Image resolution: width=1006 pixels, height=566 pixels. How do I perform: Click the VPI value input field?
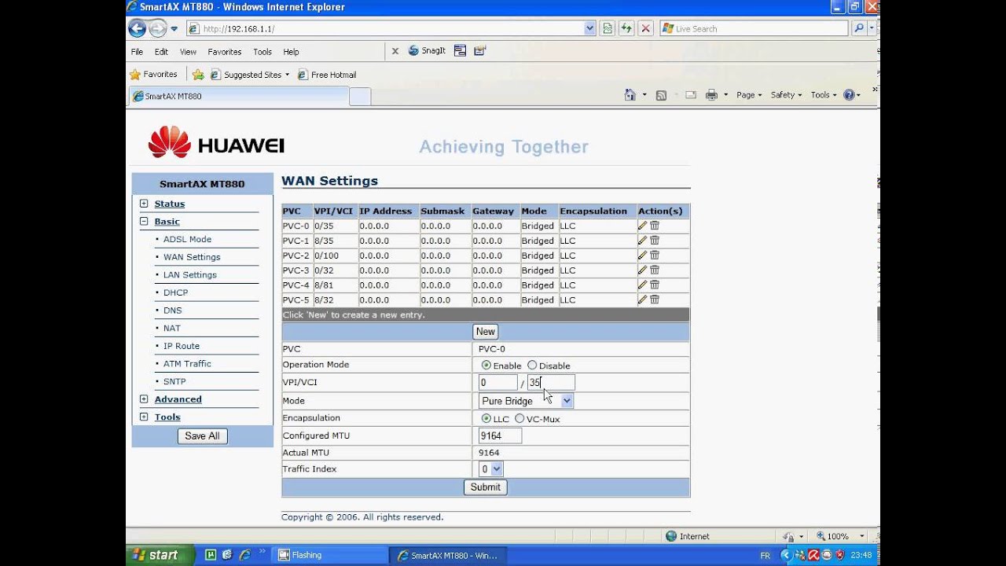click(x=498, y=383)
